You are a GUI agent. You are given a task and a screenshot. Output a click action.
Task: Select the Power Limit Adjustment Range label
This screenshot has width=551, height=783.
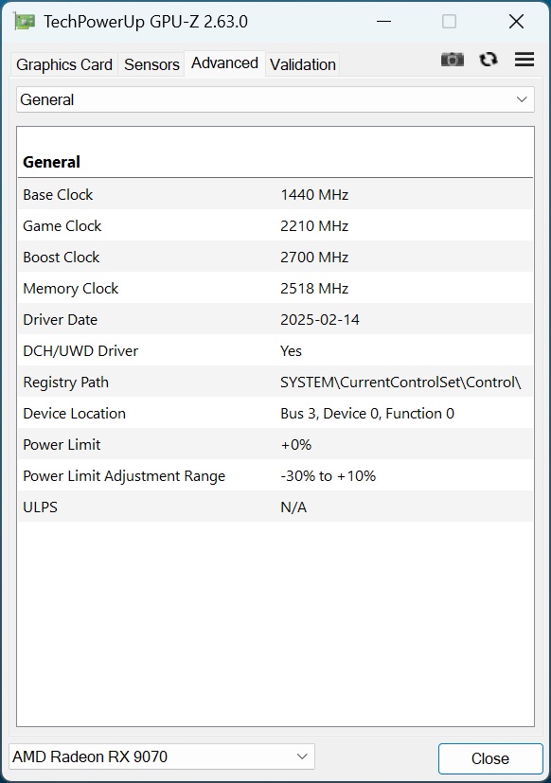pos(124,476)
